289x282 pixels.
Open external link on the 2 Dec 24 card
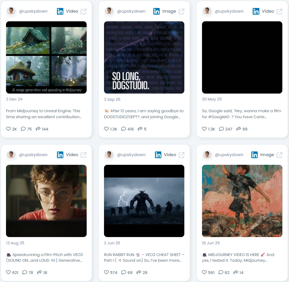click(x=83, y=11)
